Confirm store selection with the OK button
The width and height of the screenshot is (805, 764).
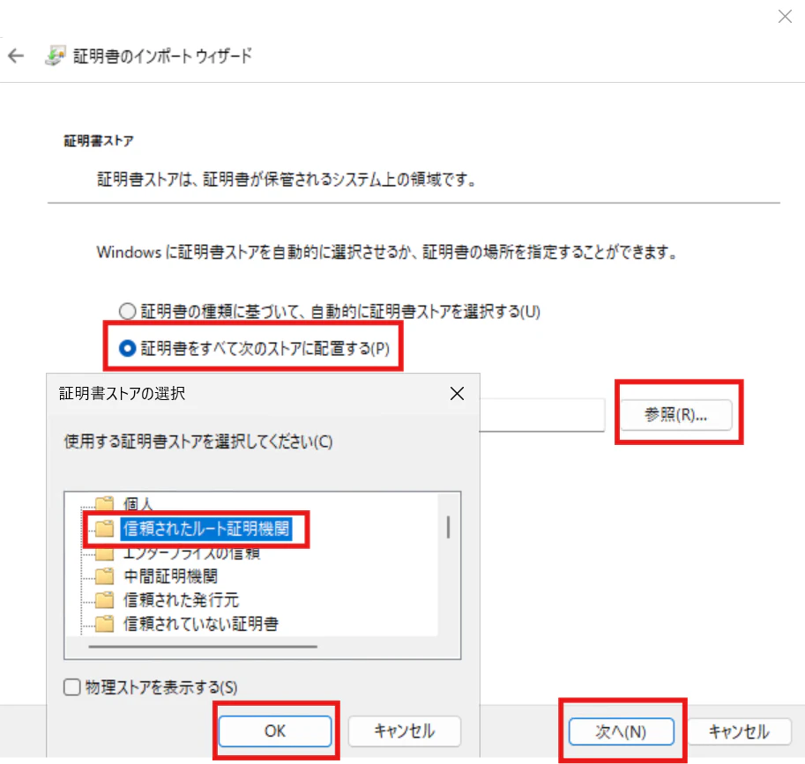pyautogui.click(x=275, y=731)
